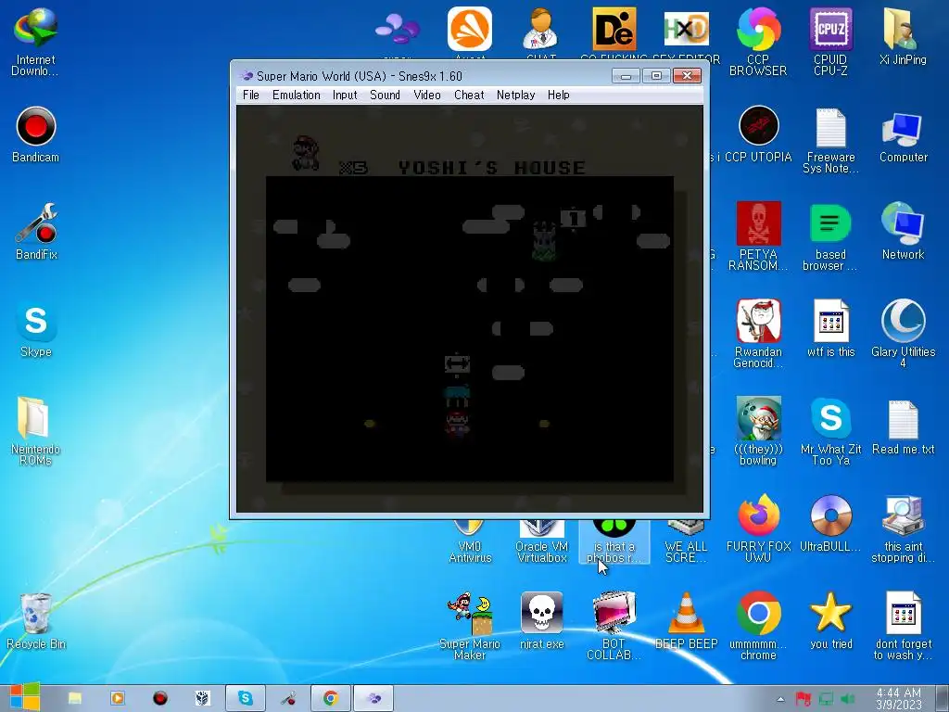Image resolution: width=949 pixels, height=712 pixels.
Task: Open the Video menu
Action: click(426, 95)
